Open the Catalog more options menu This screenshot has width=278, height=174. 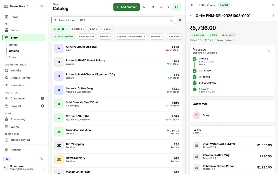(108, 7)
